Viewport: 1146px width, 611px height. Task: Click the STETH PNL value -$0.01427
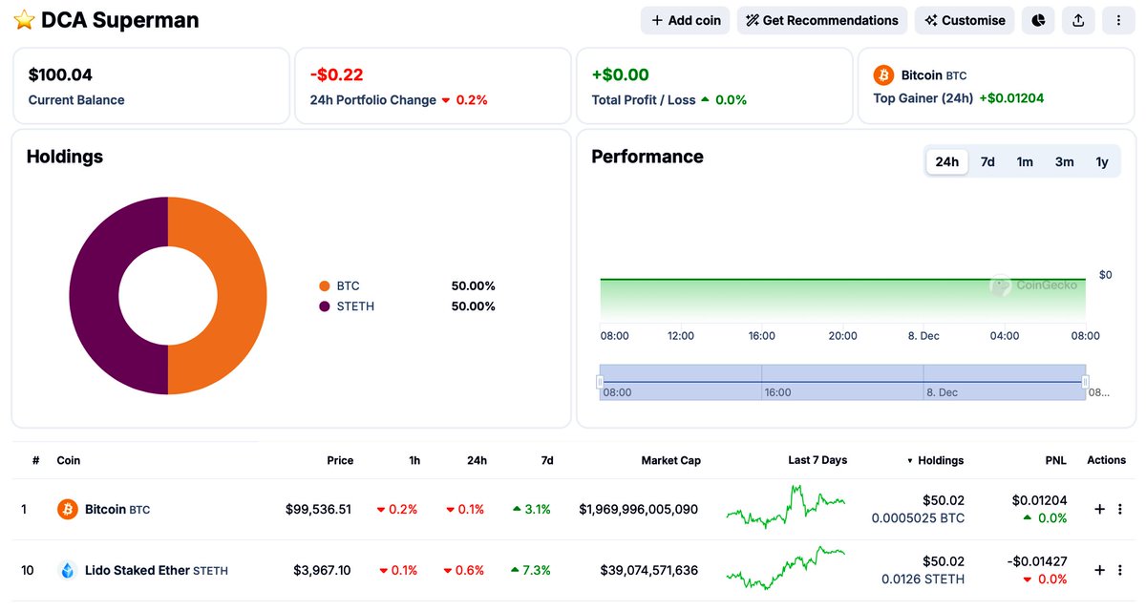pos(1036,560)
